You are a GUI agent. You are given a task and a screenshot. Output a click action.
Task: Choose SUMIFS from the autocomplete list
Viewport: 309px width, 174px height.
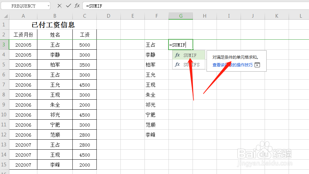[x=189, y=65]
